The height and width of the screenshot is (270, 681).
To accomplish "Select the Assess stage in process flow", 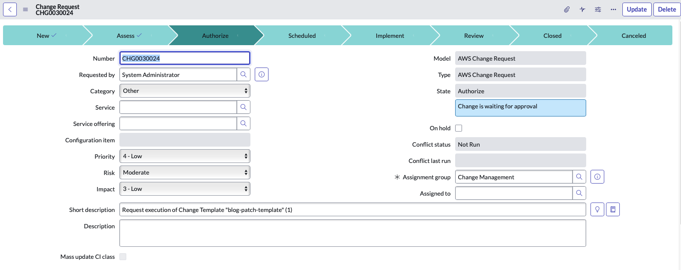I will click(x=129, y=36).
